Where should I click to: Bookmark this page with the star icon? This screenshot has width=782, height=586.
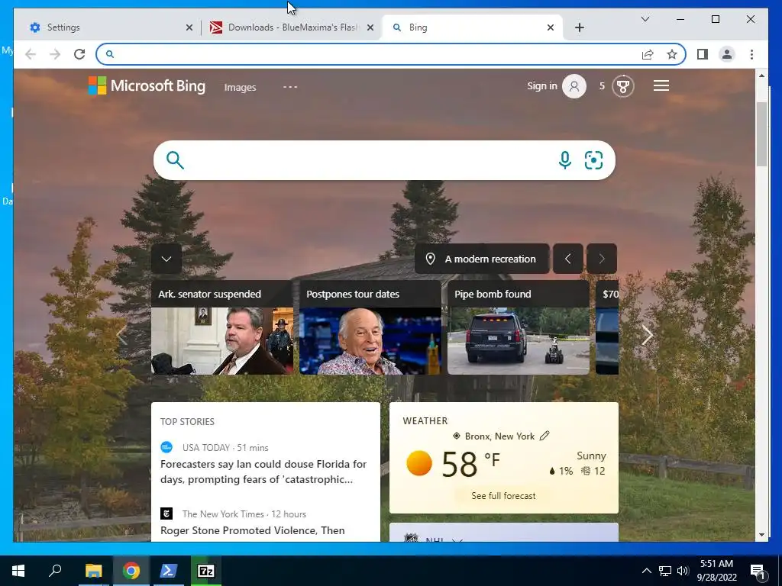click(672, 54)
